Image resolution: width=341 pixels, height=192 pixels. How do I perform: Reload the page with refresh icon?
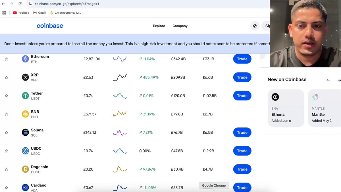[x=20, y=4]
